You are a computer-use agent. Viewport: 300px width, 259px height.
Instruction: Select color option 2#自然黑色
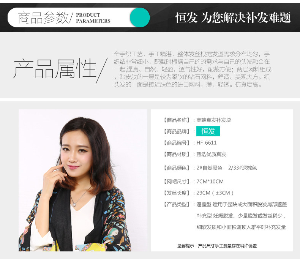click(209, 168)
